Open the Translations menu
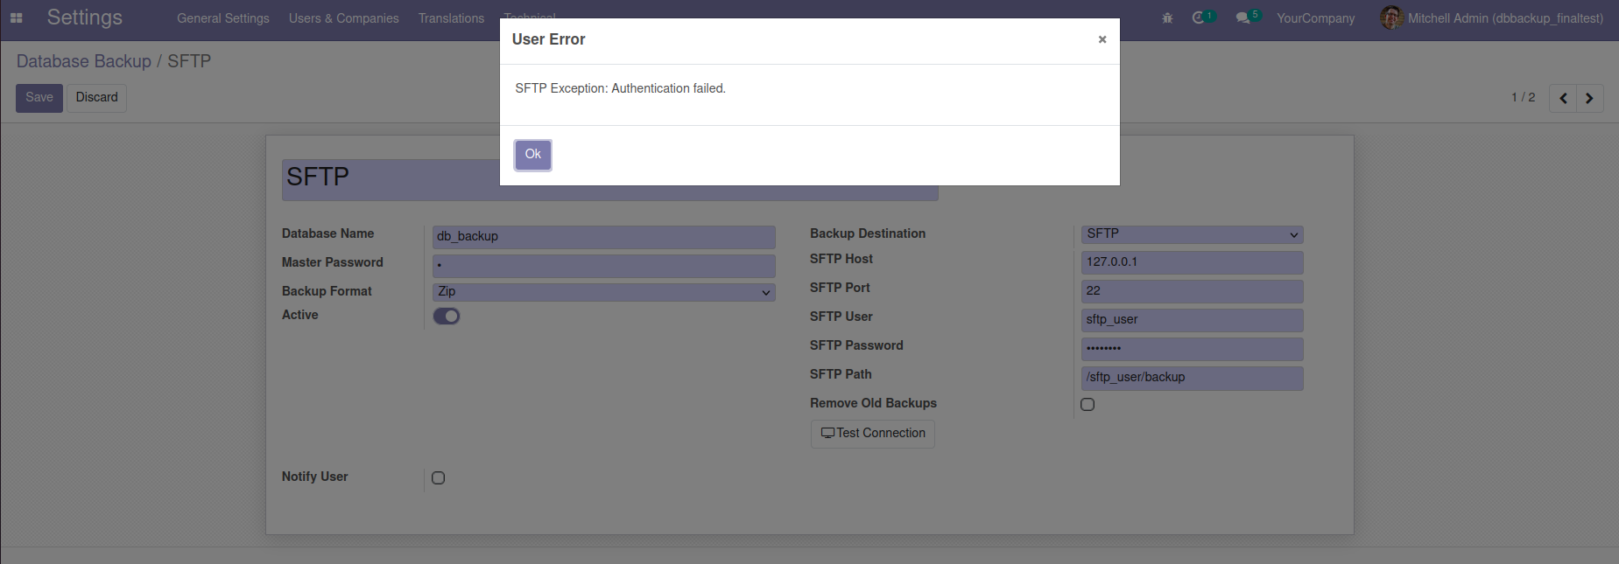Viewport: 1619px width, 564px height. (451, 18)
